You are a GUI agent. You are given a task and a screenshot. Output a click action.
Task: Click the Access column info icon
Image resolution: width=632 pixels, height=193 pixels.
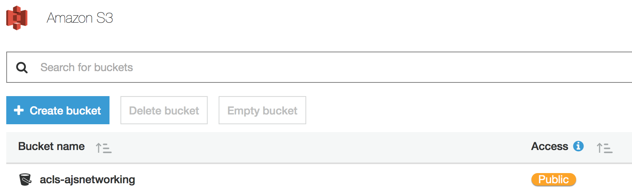click(578, 146)
